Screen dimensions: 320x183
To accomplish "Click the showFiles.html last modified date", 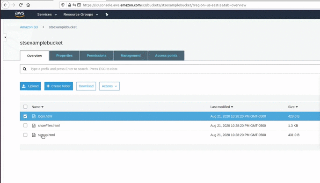I will (238, 126).
